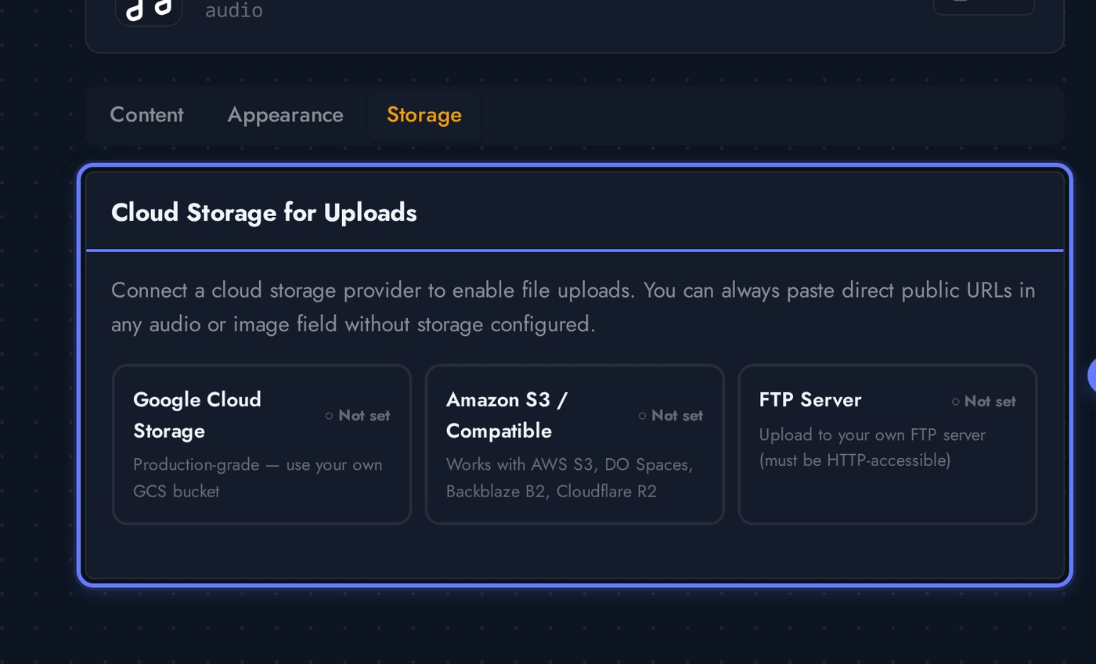Click the Not set indicator on Amazon S3

[x=671, y=416]
